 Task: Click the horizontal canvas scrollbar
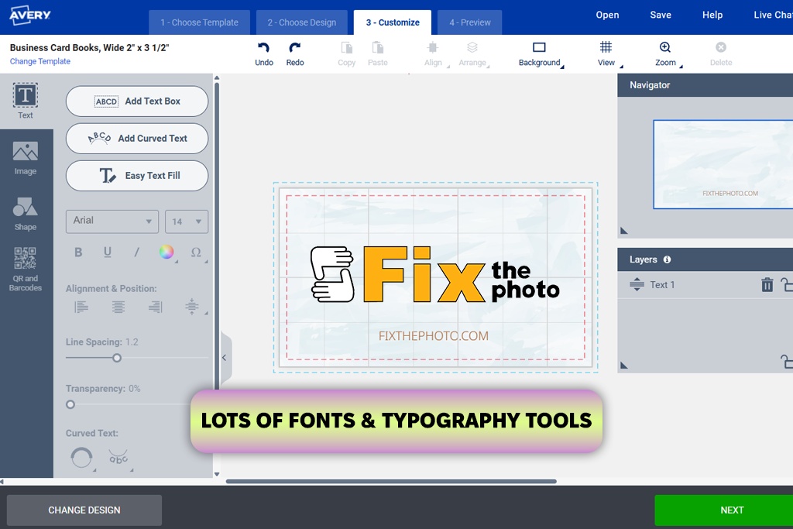tap(391, 482)
